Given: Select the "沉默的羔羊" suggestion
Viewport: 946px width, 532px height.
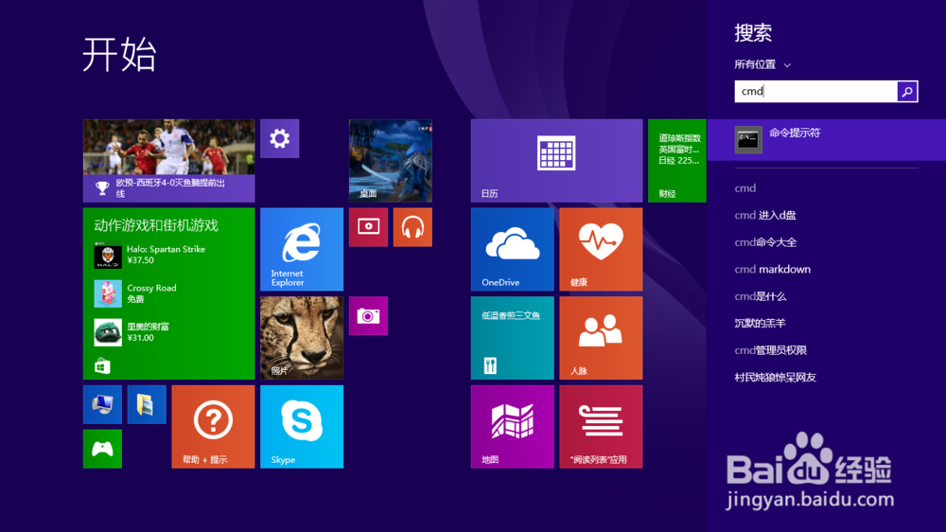Looking at the screenshot, I should point(761,323).
